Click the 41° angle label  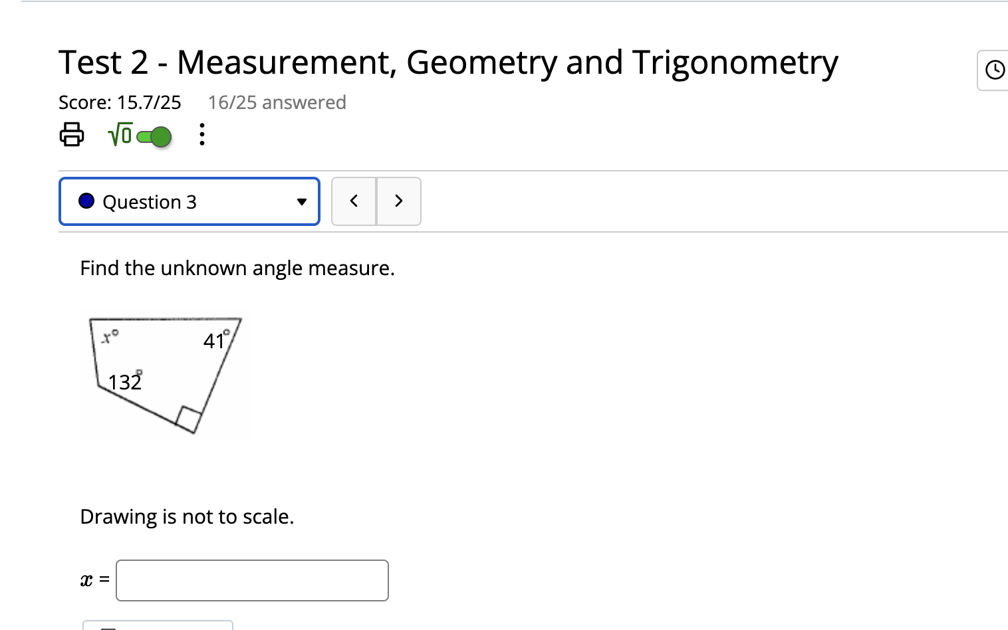coord(216,340)
